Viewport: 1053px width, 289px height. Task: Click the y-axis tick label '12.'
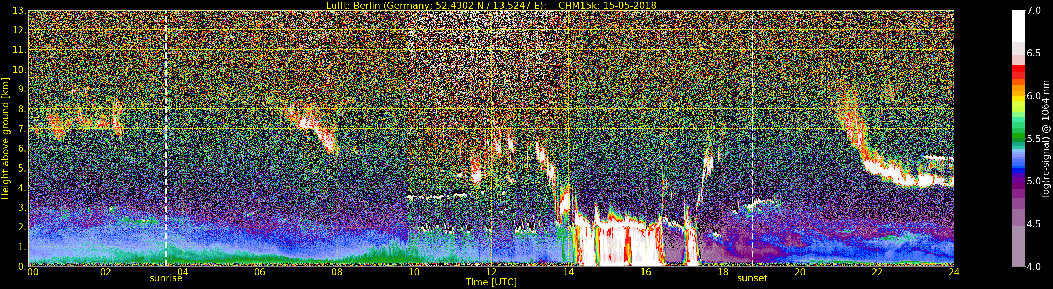(x=19, y=30)
